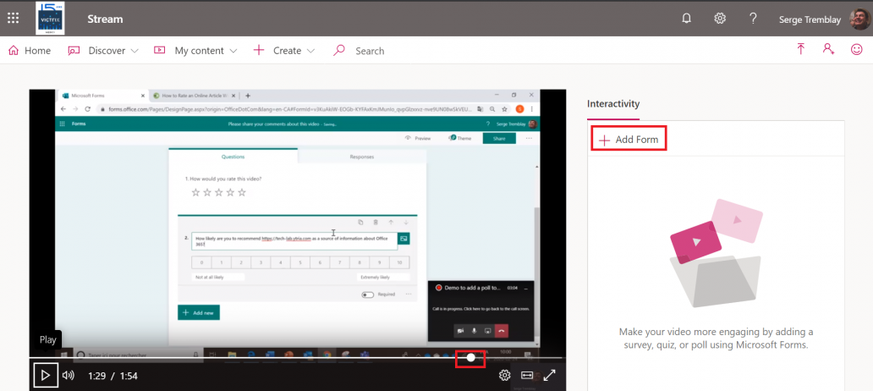The image size is (873, 391).
Task: Toggle theater mode in video player
Action: point(527,376)
